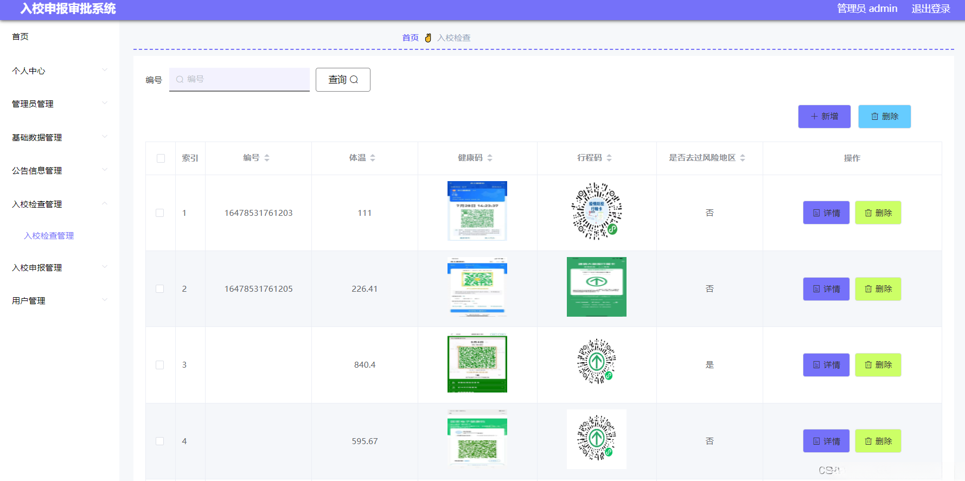Expand the 入校申报管理 menu chevron
The height and width of the screenshot is (481, 965).
[x=105, y=267]
